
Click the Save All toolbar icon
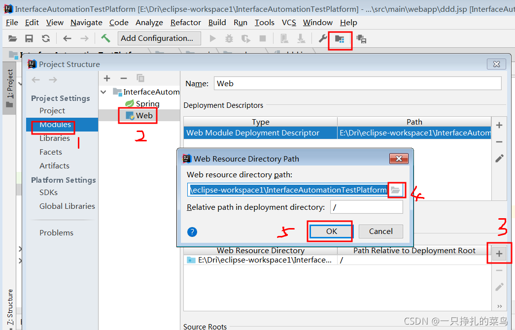(29, 39)
